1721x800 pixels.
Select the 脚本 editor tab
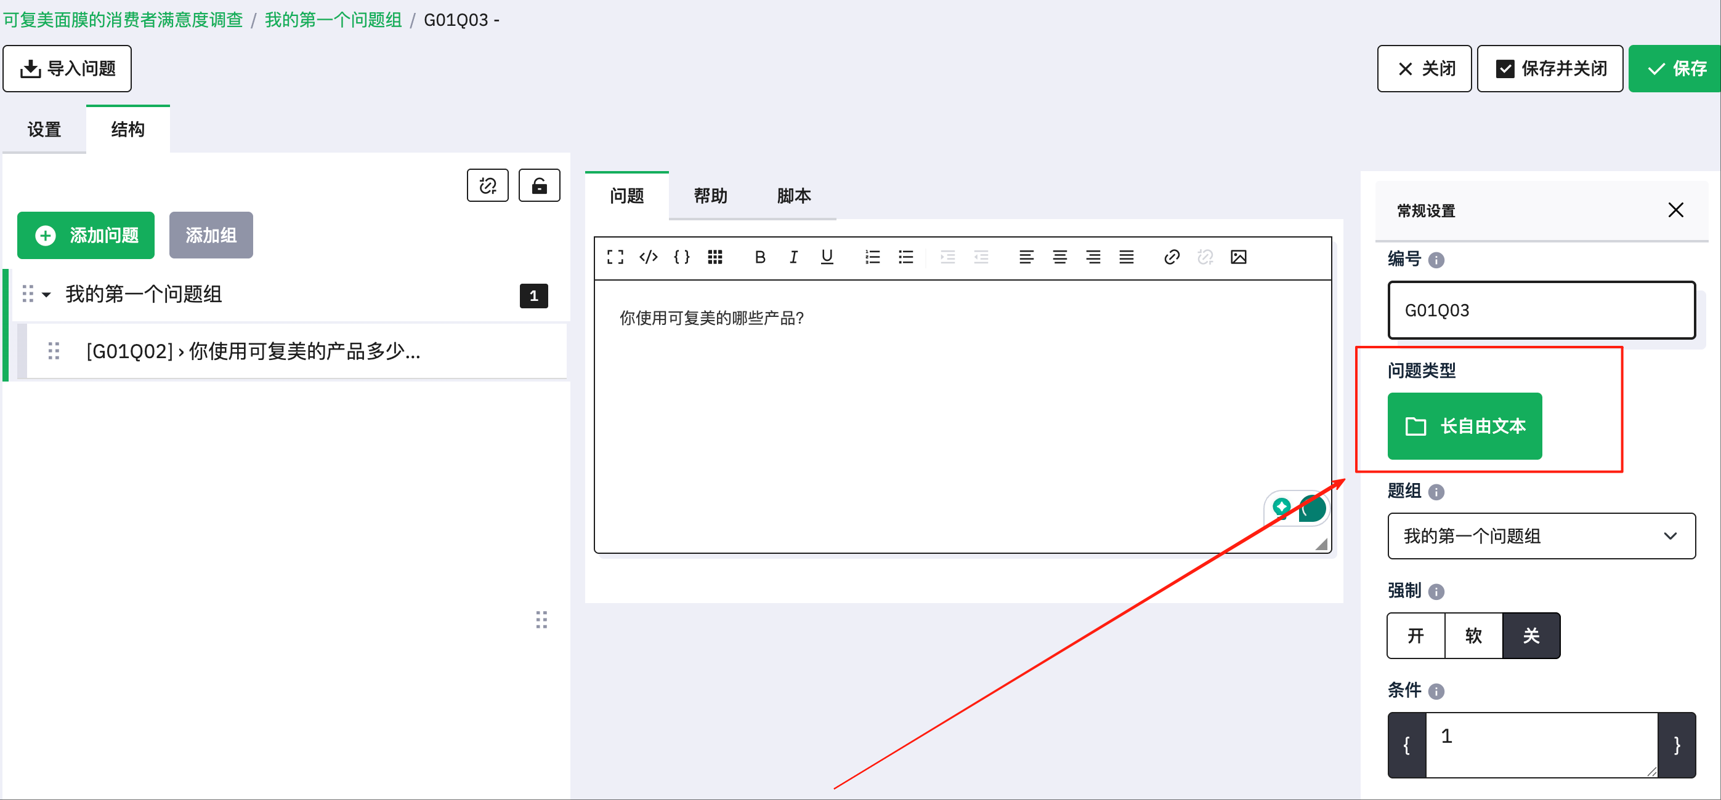[794, 196]
